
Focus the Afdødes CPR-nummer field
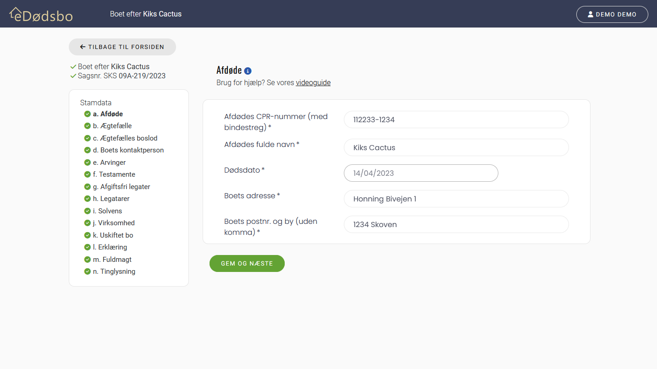coord(456,119)
